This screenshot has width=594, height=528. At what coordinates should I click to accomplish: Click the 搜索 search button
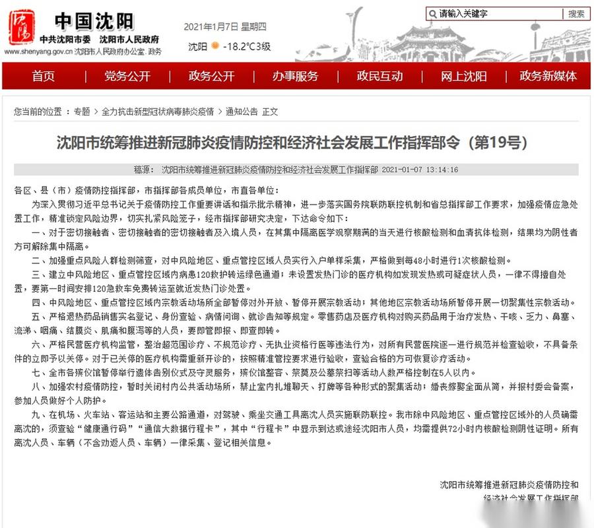(576, 14)
